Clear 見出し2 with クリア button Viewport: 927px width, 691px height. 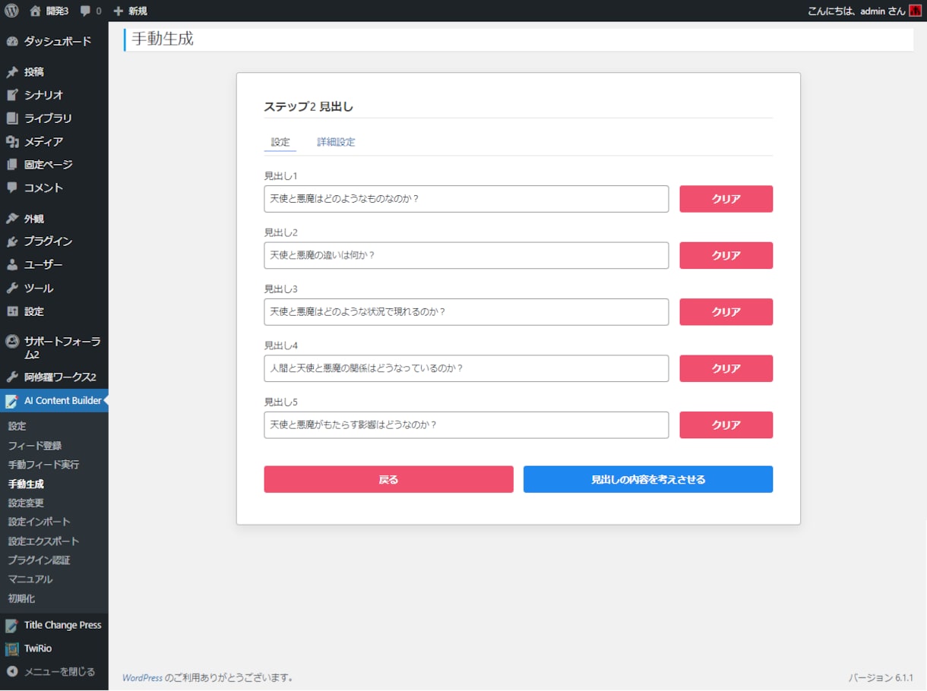(726, 255)
